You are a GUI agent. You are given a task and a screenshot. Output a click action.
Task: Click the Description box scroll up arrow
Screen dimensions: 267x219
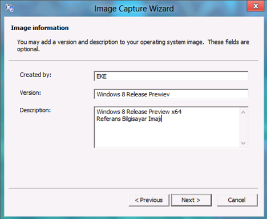click(x=243, y=112)
